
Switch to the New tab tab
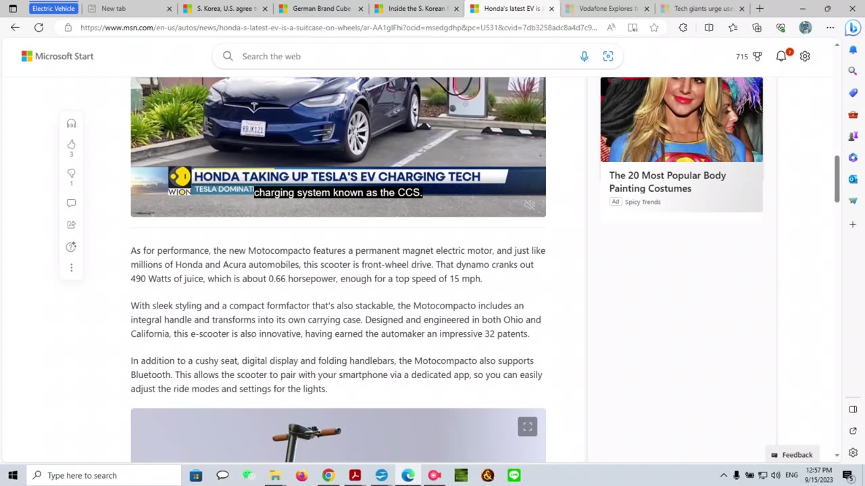[x=128, y=9]
